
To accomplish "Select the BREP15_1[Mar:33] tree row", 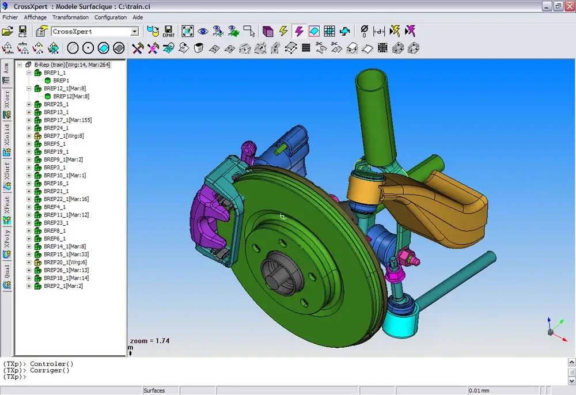I will pos(66,254).
